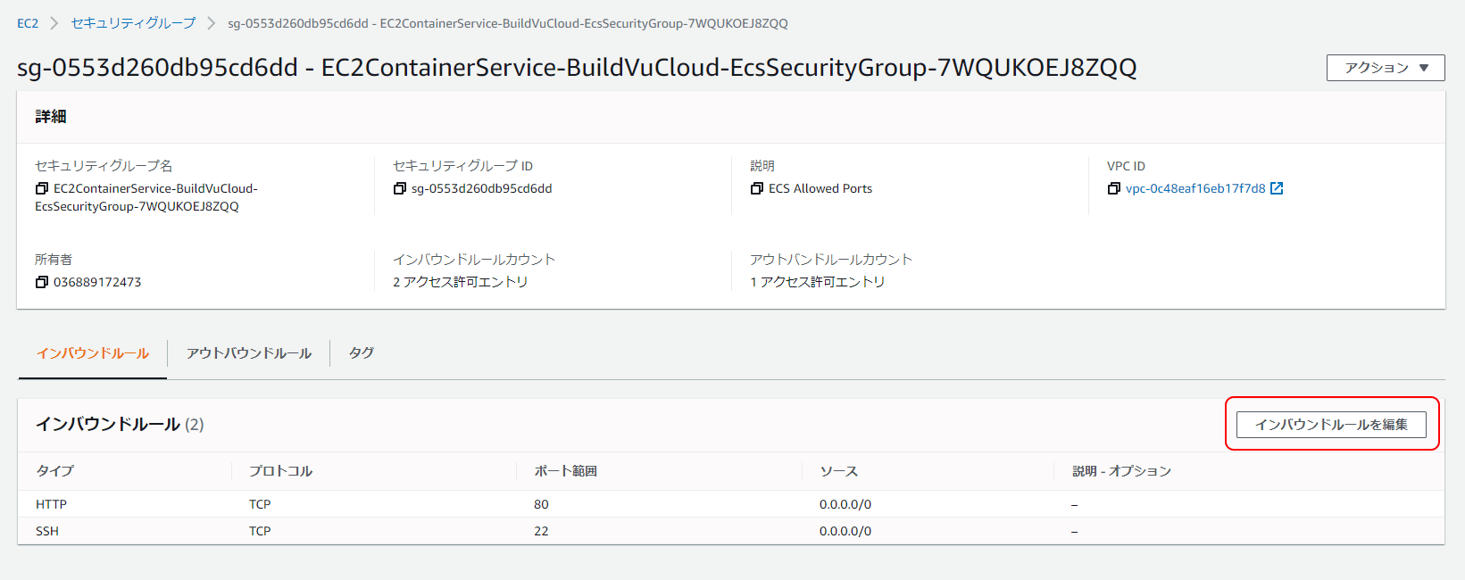Click port value 22
Viewport: 1465px width, 580px height.
[x=541, y=531]
